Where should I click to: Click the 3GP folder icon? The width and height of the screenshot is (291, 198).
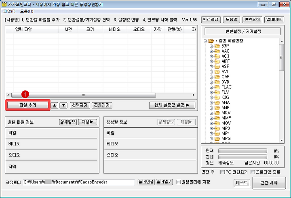(217, 46)
